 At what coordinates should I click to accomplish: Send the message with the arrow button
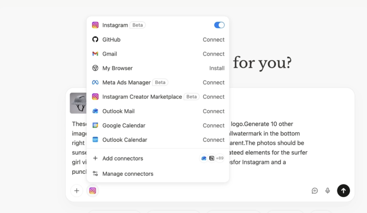point(343,190)
